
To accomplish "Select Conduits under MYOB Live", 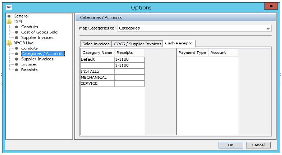I will point(29,48).
